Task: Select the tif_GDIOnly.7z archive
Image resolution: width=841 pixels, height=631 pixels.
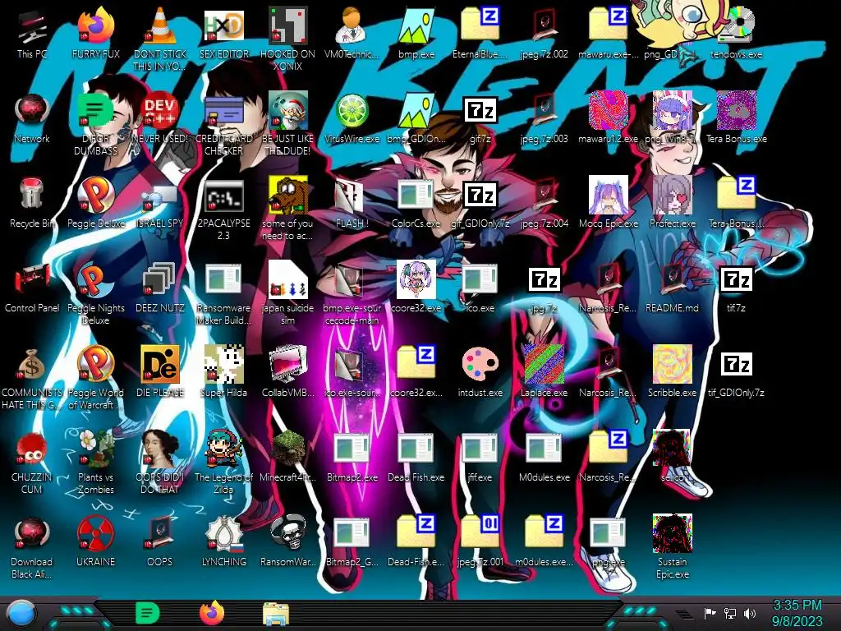Action: [736, 372]
